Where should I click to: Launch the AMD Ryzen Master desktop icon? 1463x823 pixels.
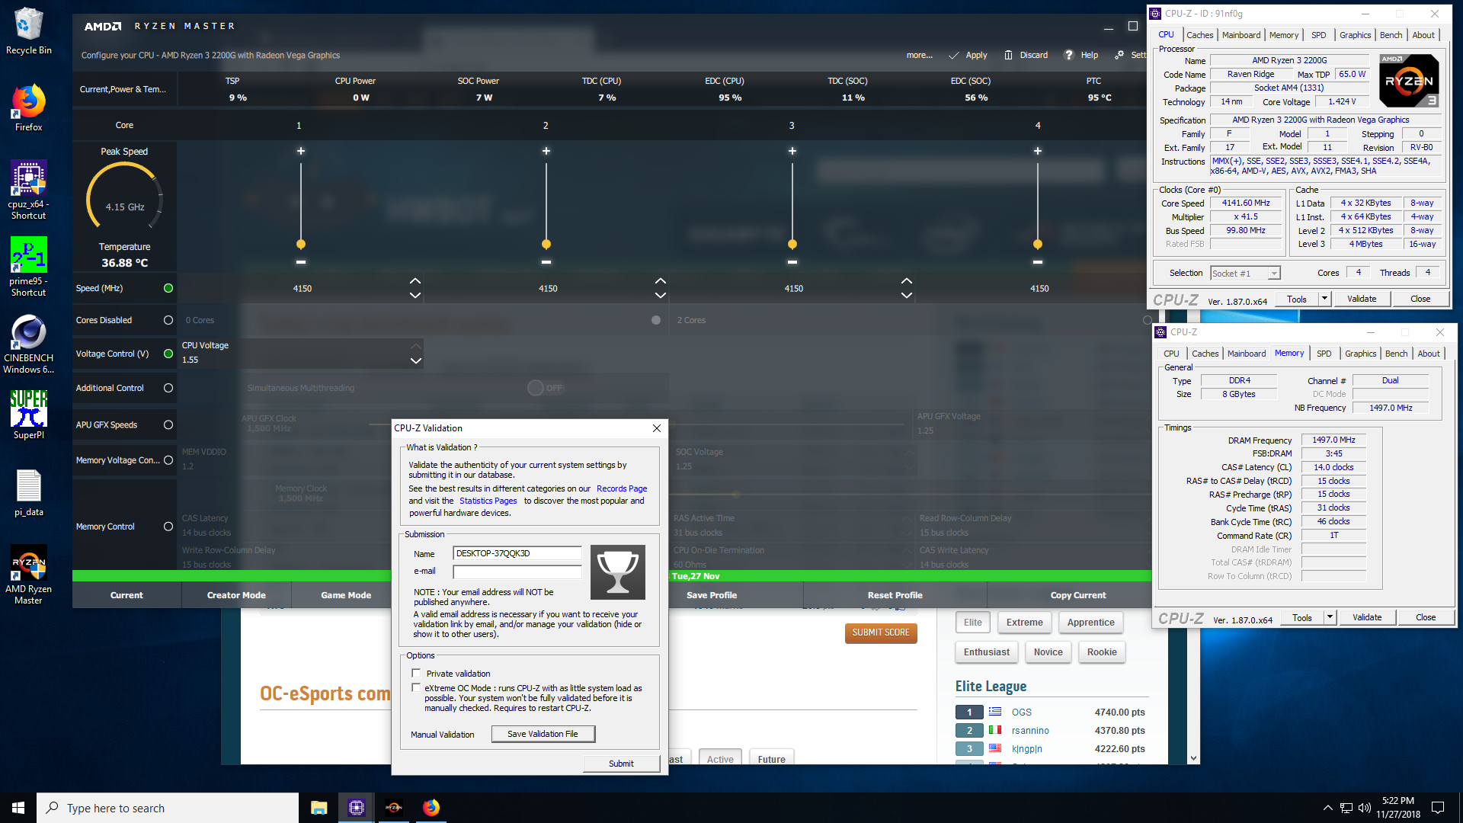pyautogui.click(x=29, y=575)
